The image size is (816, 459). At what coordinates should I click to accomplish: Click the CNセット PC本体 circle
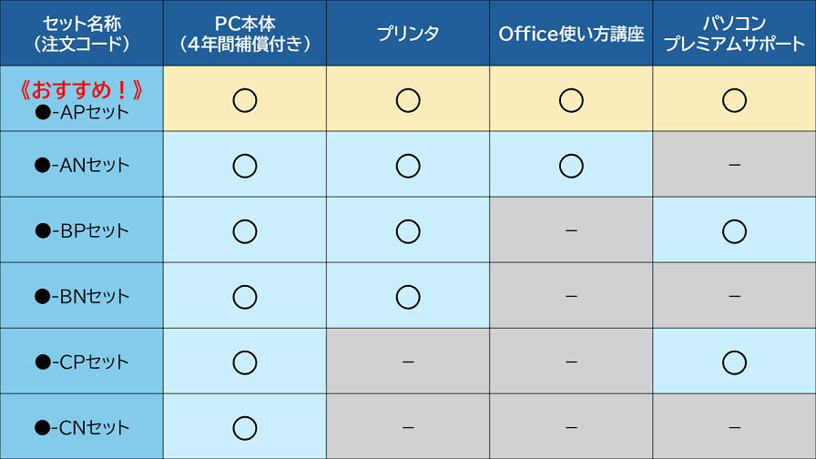[244, 428]
